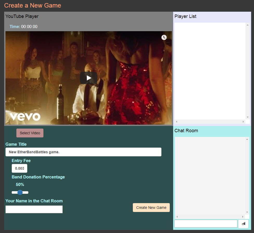
Task: Click the Game Title label
Action: click(x=16, y=144)
